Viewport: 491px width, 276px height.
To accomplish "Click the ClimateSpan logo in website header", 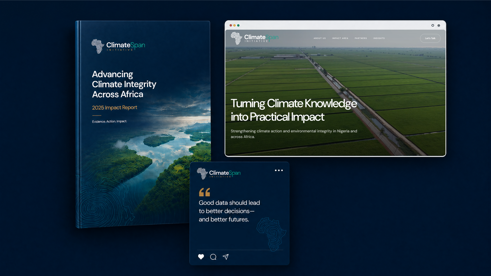I will pyautogui.click(x=254, y=38).
